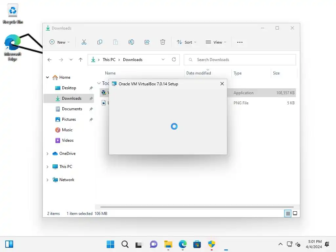Go up one folder level arrow

pos(81,60)
